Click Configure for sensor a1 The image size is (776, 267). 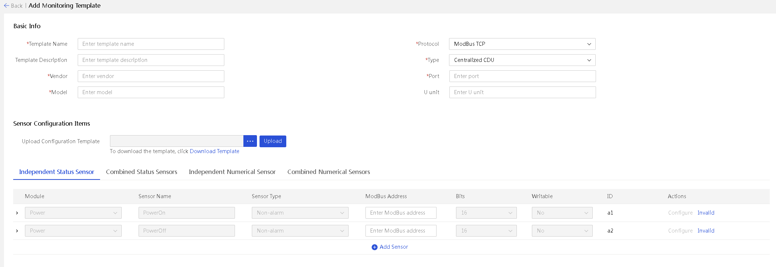tap(680, 213)
